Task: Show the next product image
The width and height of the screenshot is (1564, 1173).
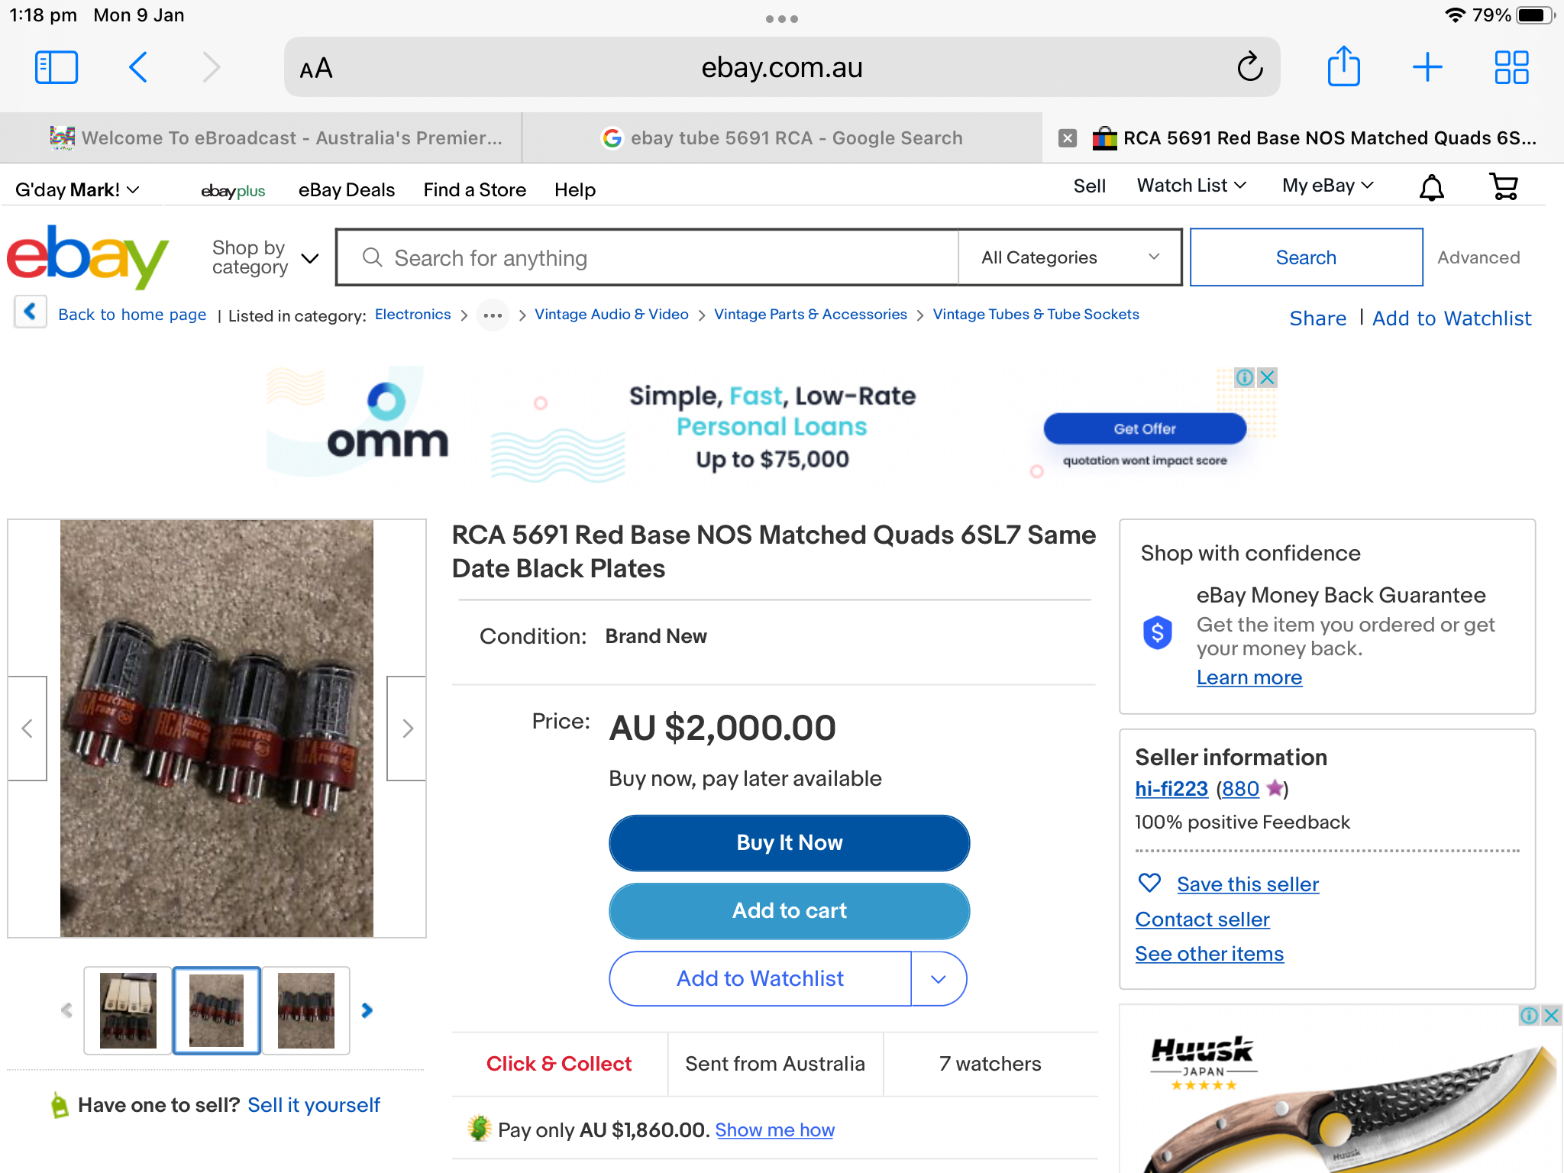Action: (407, 729)
